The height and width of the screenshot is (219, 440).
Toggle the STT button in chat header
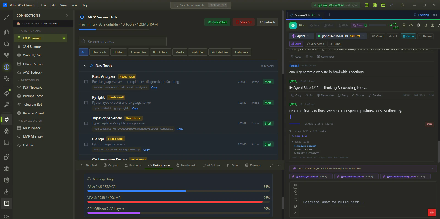pyautogui.click(x=393, y=36)
